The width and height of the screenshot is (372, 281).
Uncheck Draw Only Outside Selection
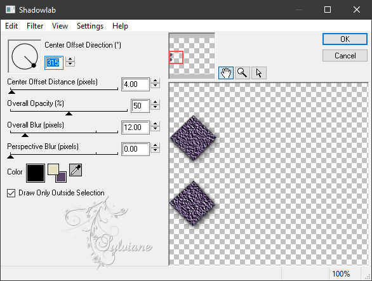(x=11, y=193)
